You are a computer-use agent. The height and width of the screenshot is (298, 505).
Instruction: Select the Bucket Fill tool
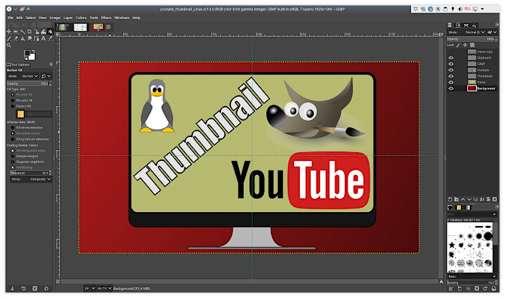[50, 31]
